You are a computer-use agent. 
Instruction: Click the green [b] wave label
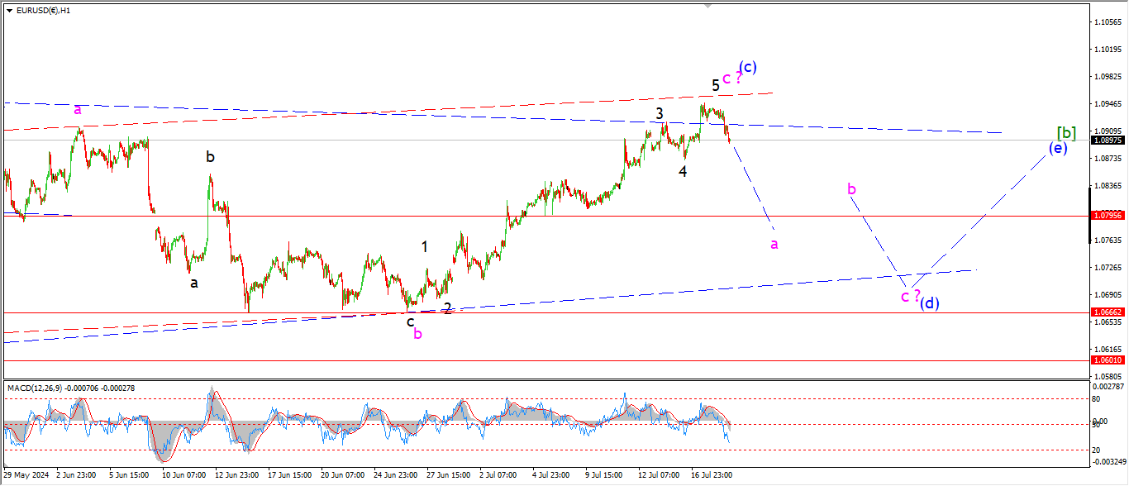[x=1066, y=132]
